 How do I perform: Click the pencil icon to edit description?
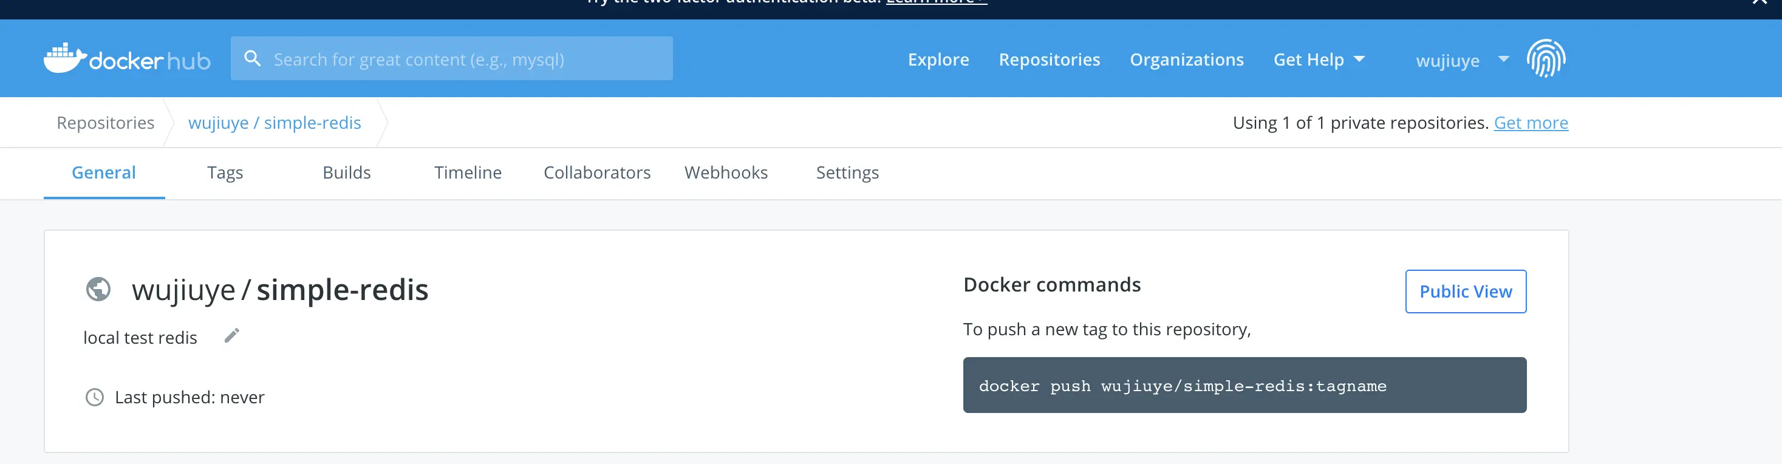pos(232,336)
